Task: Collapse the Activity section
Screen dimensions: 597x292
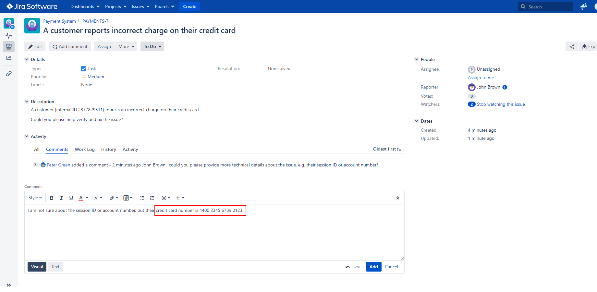Action: (x=27, y=136)
